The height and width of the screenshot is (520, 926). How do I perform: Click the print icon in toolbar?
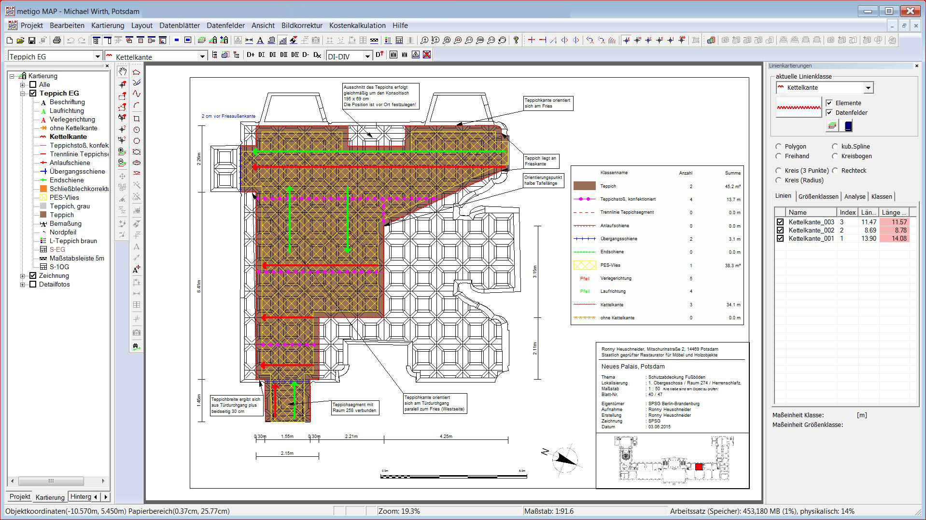[57, 41]
